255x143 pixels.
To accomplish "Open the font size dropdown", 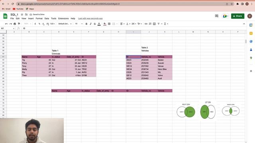I will click(x=79, y=24).
